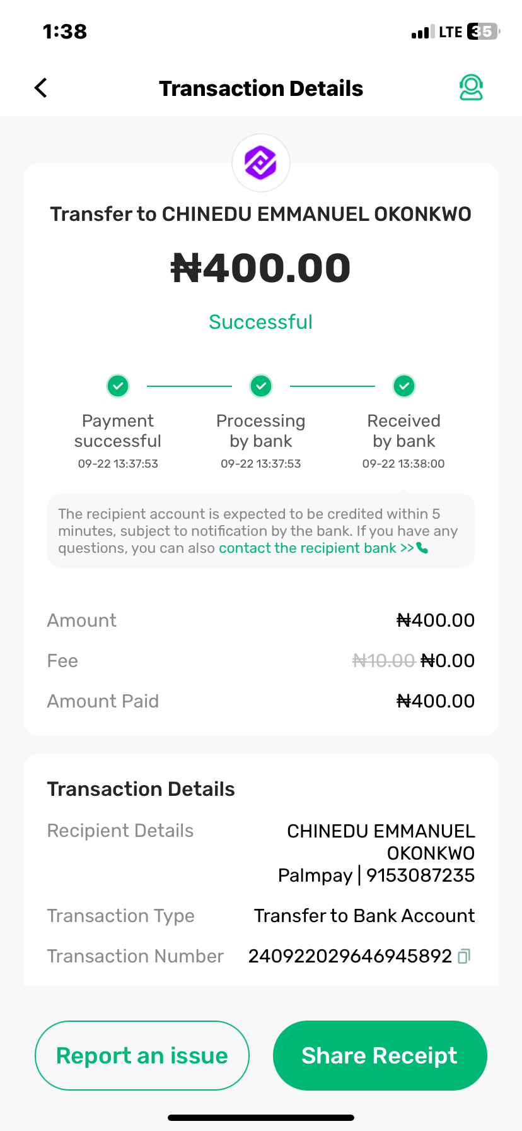
Task: Tap the Successful status text
Action: click(261, 322)
